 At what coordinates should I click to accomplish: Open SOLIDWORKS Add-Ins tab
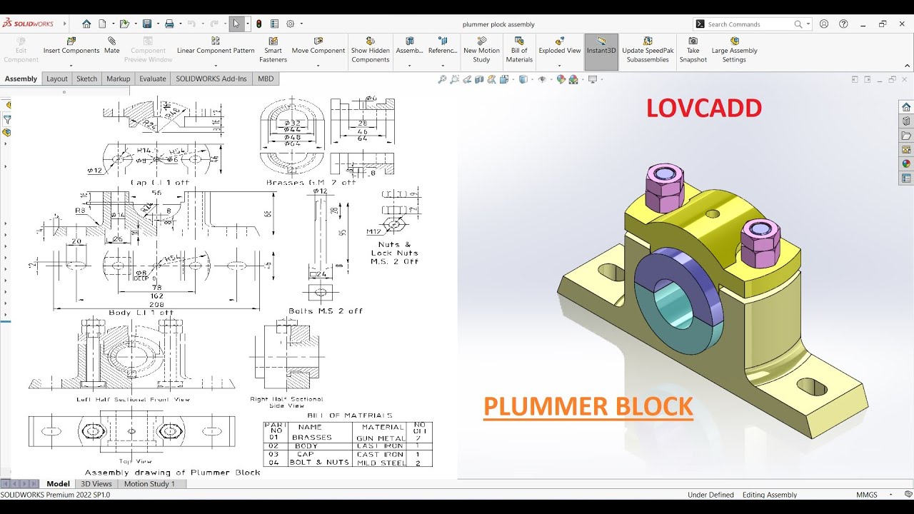(x=211, y=79)
